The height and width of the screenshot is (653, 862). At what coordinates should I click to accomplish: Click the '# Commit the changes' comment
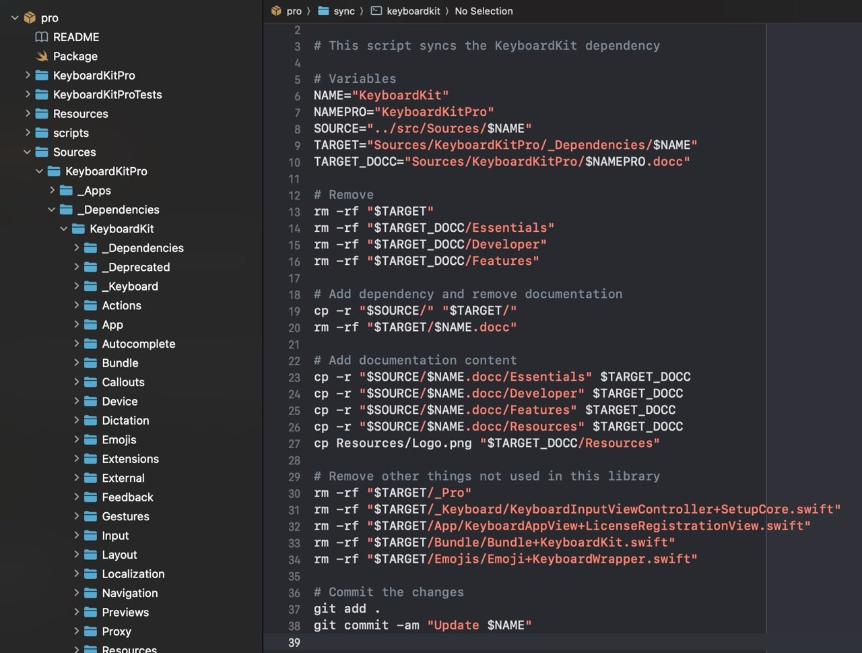tap(389, 592)
